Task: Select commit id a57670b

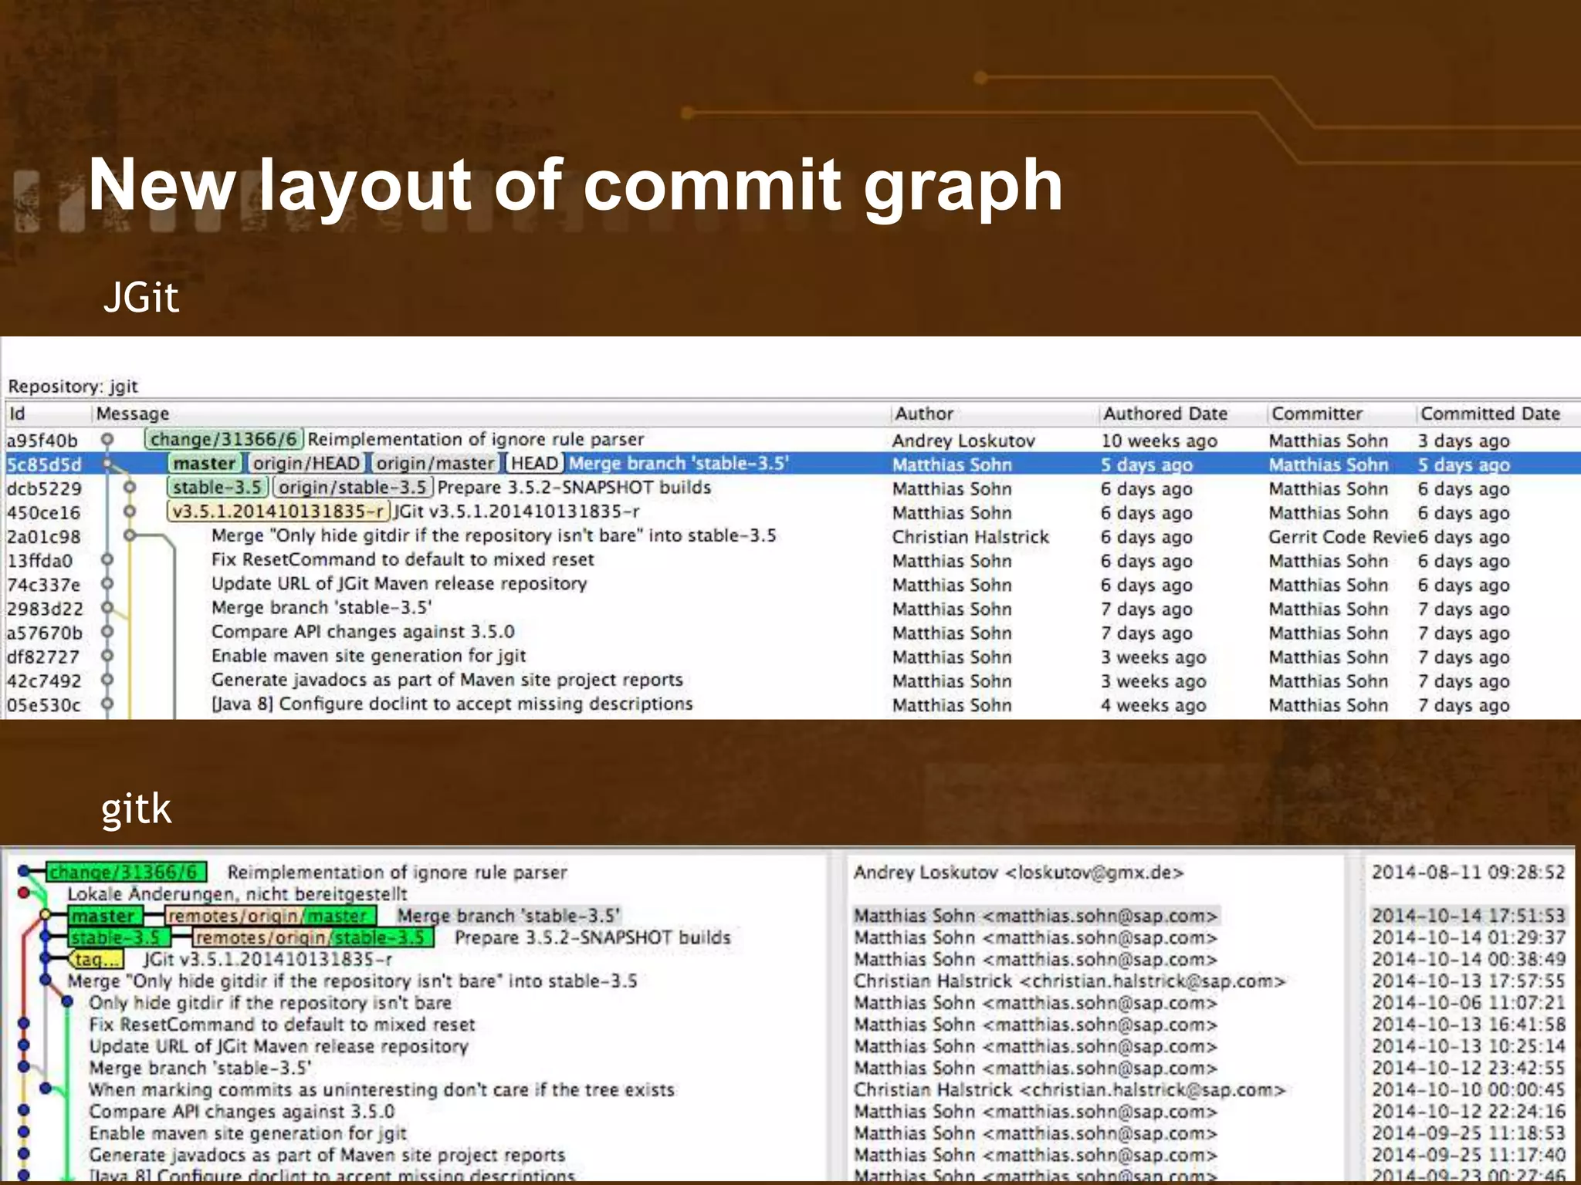Action: tap(44, 633)
